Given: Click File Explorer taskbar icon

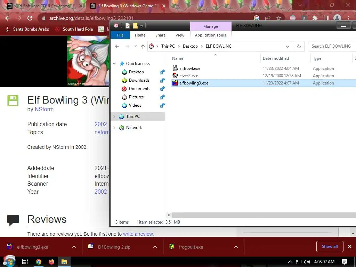Looking at the screenshot, I should [x=64, y=262].
